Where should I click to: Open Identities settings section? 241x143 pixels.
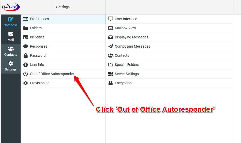(x=63, y=37)
